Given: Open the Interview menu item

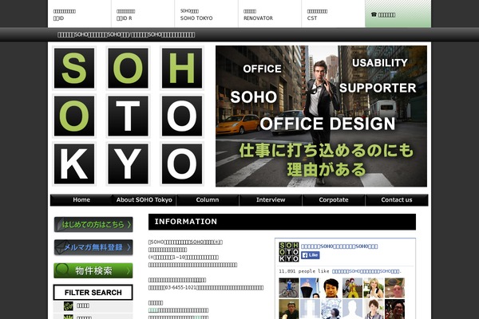Looking at the screenshot, I should (271, 200).
